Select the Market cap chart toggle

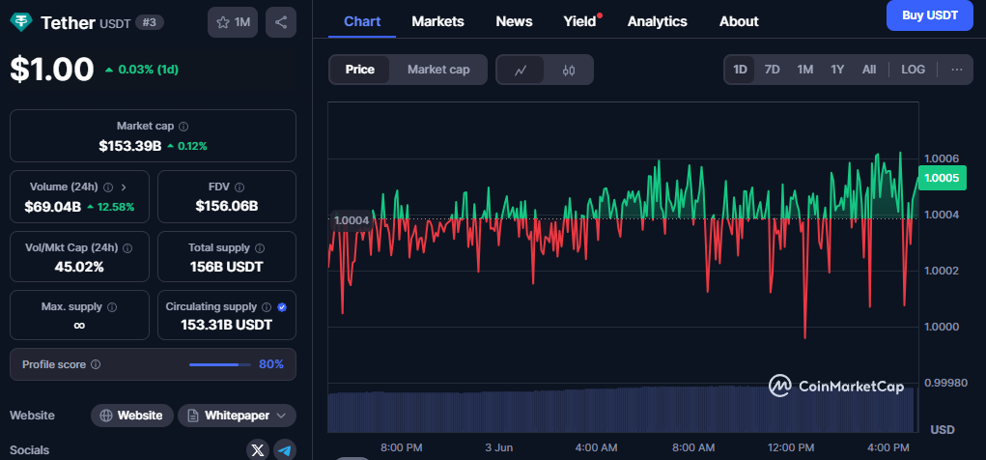pyautogui.click(x=438, y=70)
